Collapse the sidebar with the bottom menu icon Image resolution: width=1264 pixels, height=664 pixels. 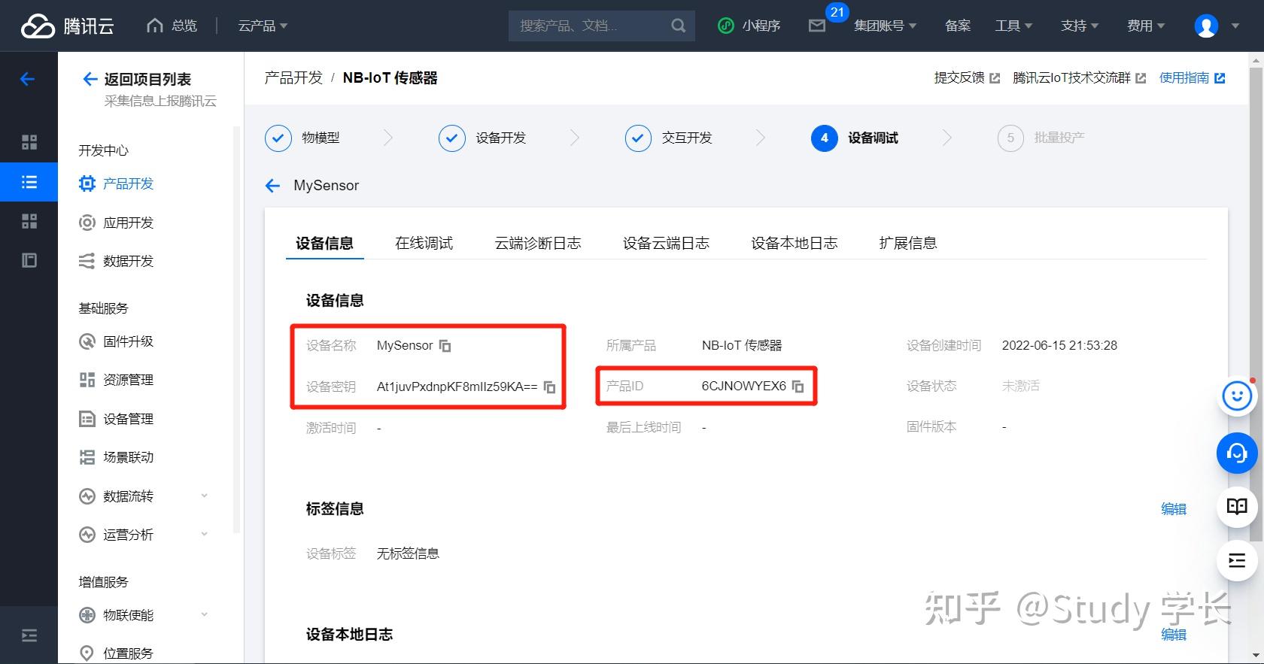[x=29, y=635]
